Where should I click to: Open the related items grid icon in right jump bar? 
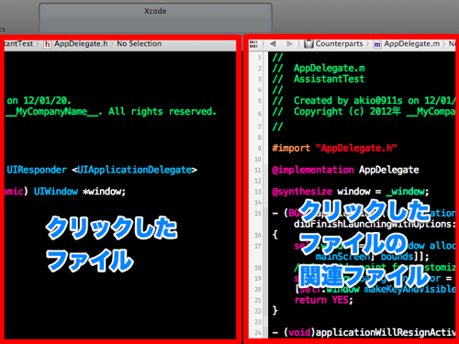(253, 44)
